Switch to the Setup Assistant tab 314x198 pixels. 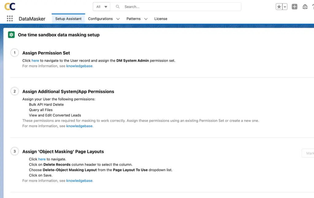(x=68, y=19)
